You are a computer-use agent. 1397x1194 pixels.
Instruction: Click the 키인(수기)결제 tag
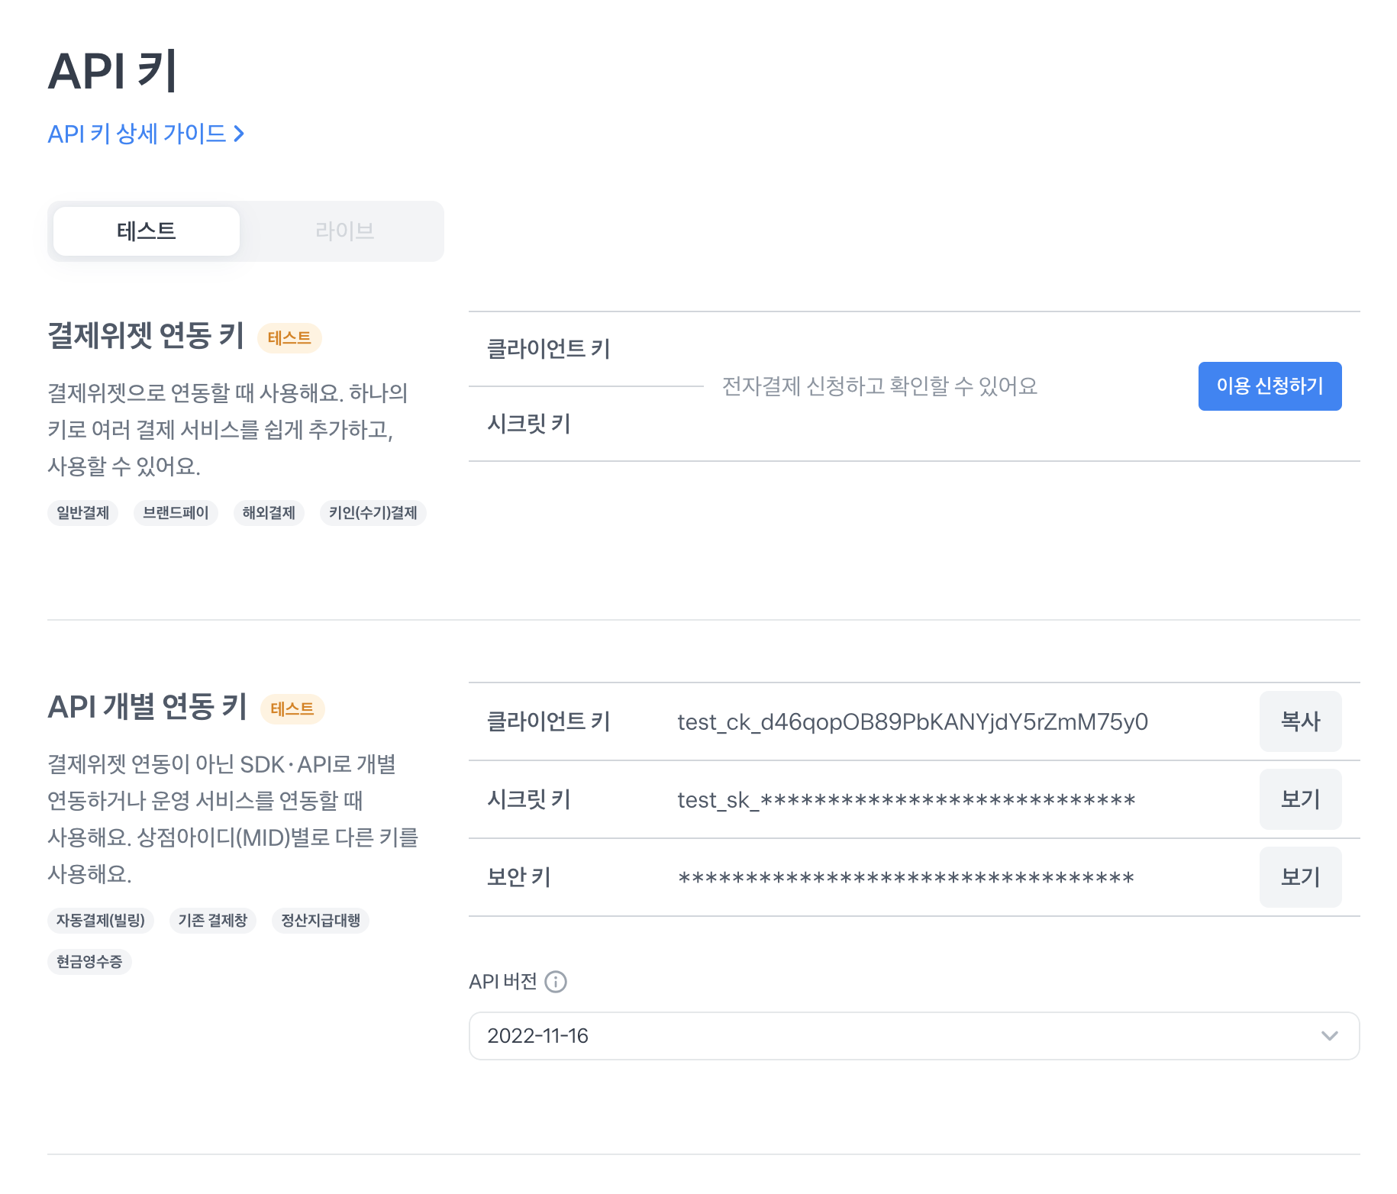(x=373, y=513)
